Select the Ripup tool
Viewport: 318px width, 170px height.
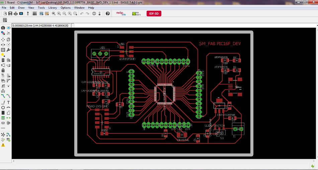(x=8, y=96)
